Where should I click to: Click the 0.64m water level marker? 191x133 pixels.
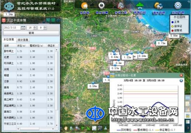tap(142, 56)
